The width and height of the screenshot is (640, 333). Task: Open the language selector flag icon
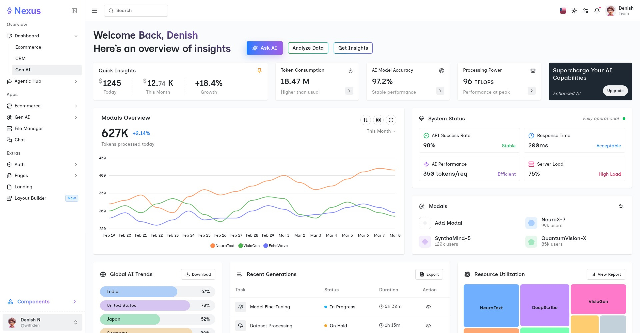click(x=563, y=11)
